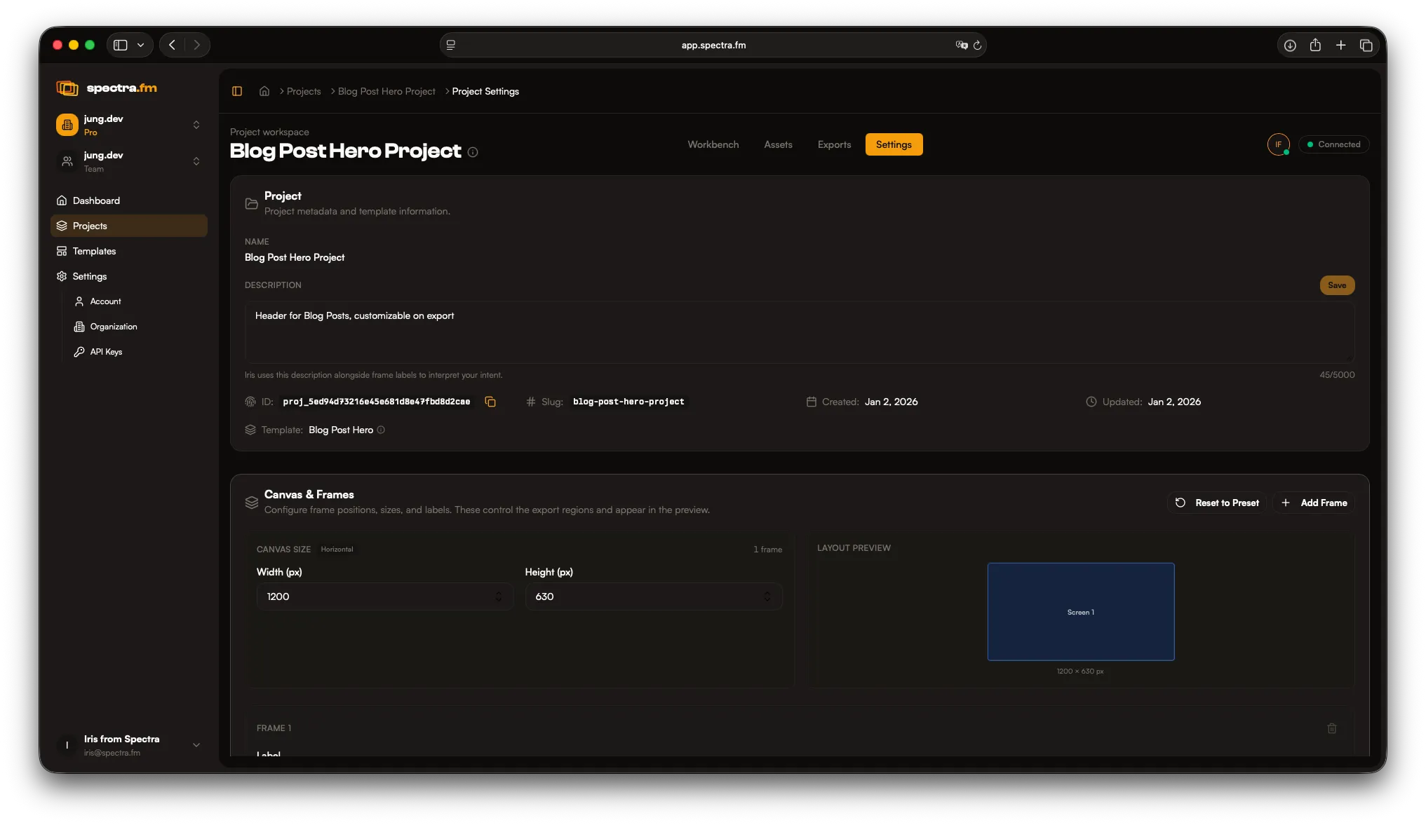Open Settings via the gear icon in sidebar

tap(60, 275)
